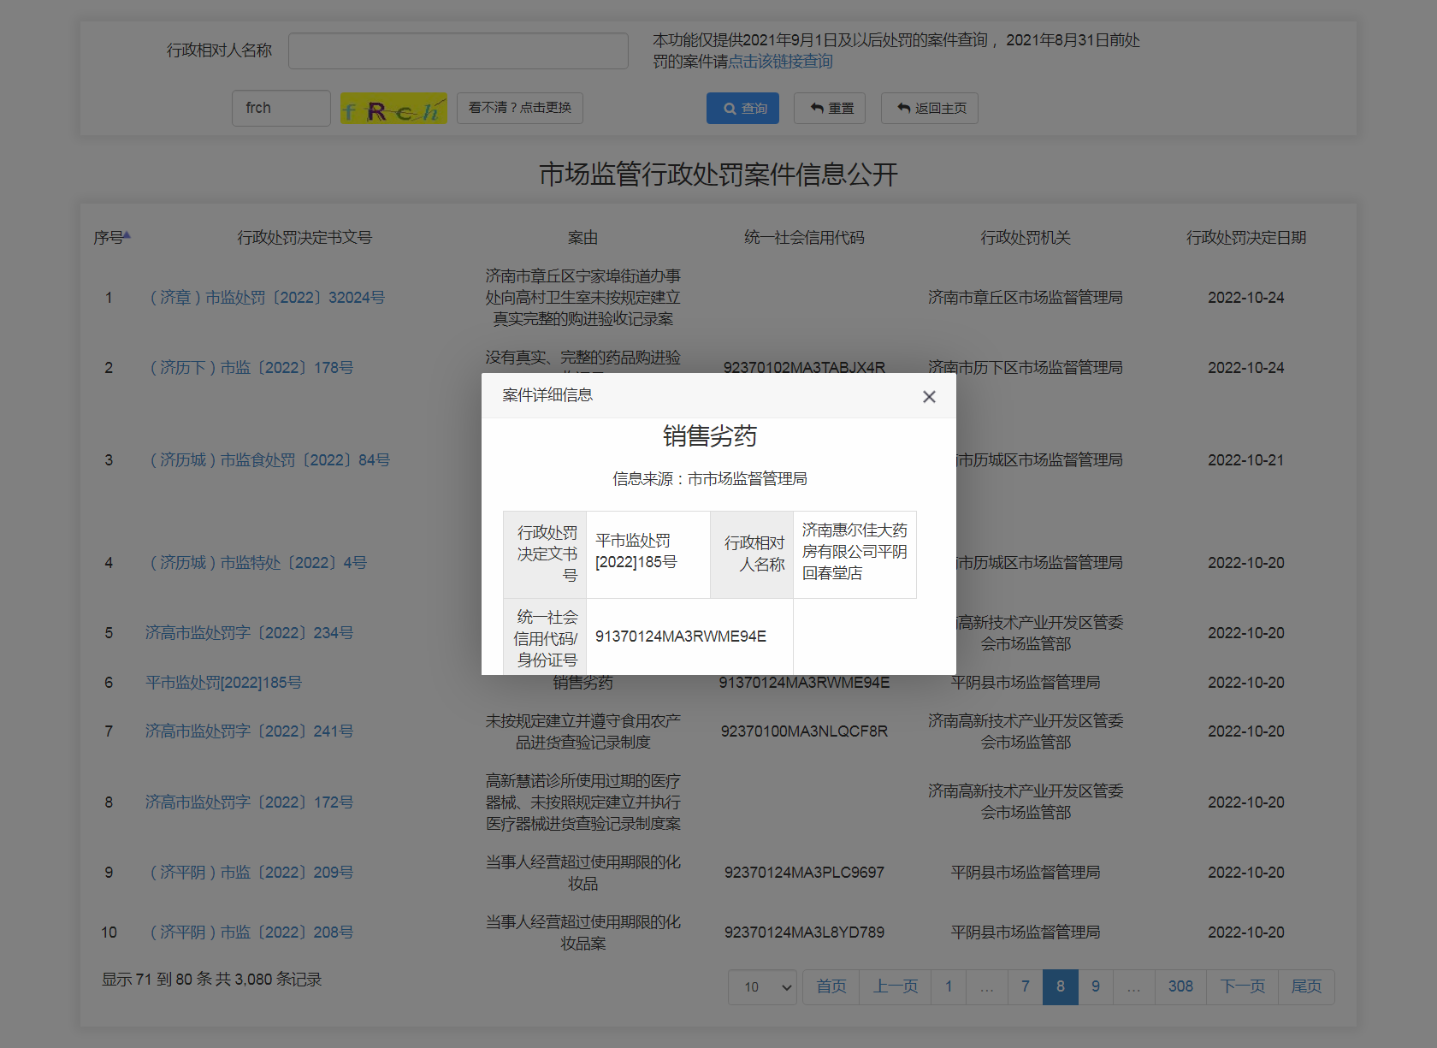Viewport: 1437px width, 1048px height.
Task: Open the 点击该链接查询 link
Action: tap(780, 62)
